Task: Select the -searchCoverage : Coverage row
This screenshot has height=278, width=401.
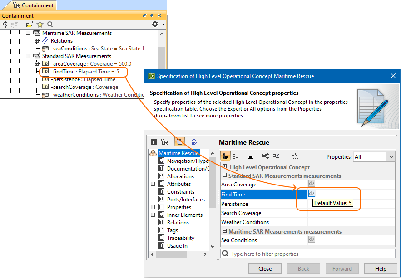Action: 80,87
